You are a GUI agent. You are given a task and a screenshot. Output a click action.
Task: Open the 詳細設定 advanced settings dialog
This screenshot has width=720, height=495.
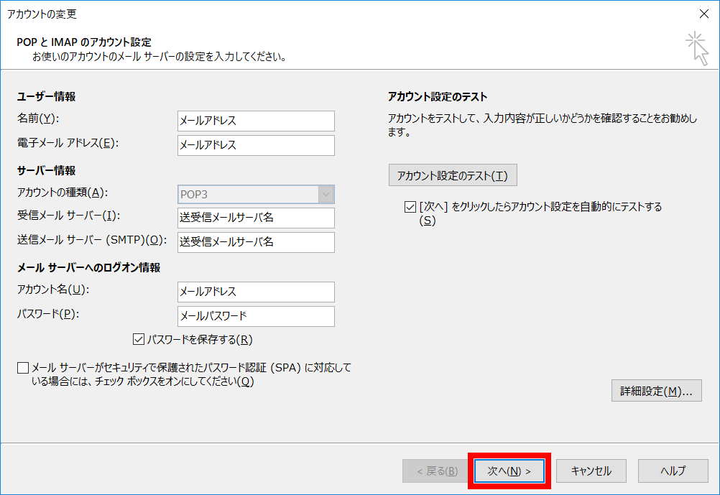tap(656, 390)
